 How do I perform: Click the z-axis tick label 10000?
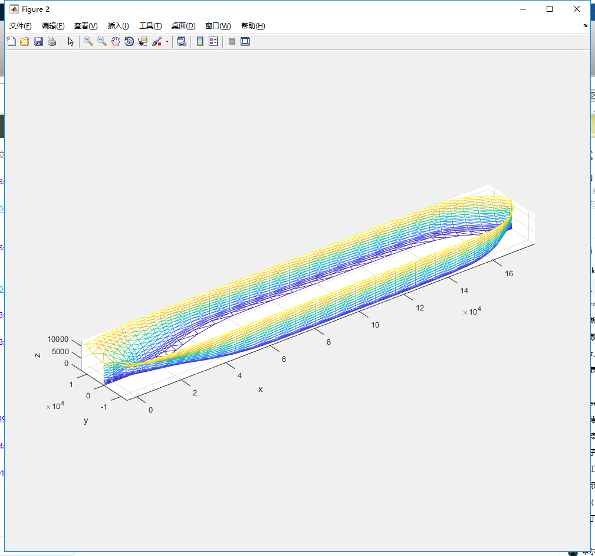coord(58,339)
